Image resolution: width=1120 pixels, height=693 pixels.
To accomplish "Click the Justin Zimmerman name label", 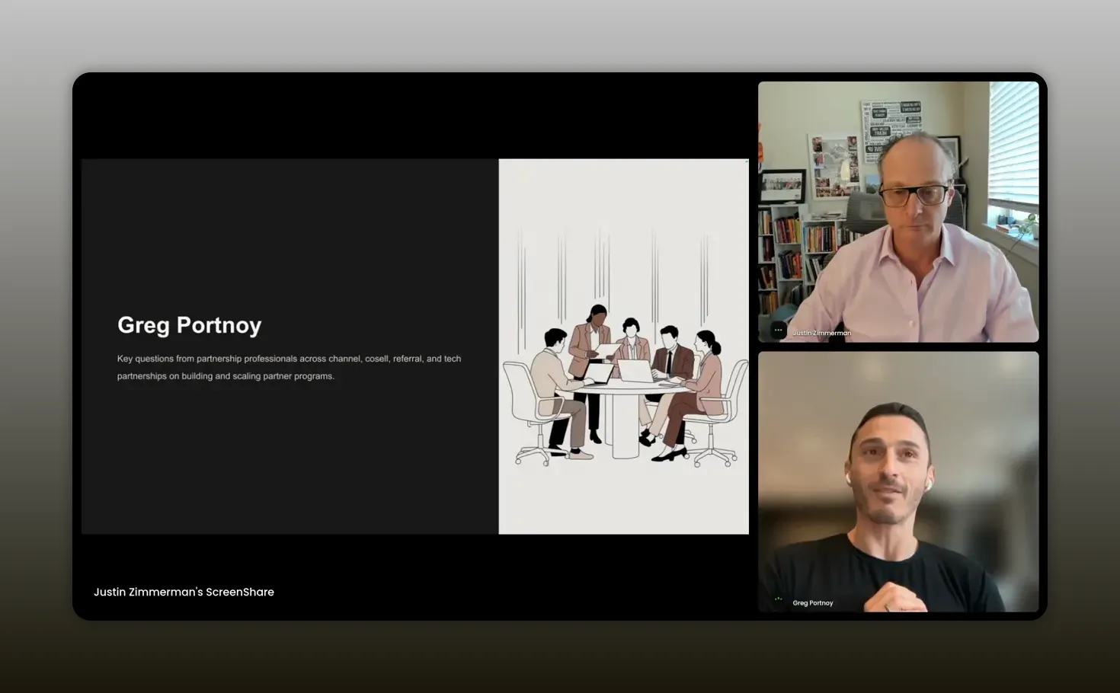I will pyautogui.click(x=821, y=333).
